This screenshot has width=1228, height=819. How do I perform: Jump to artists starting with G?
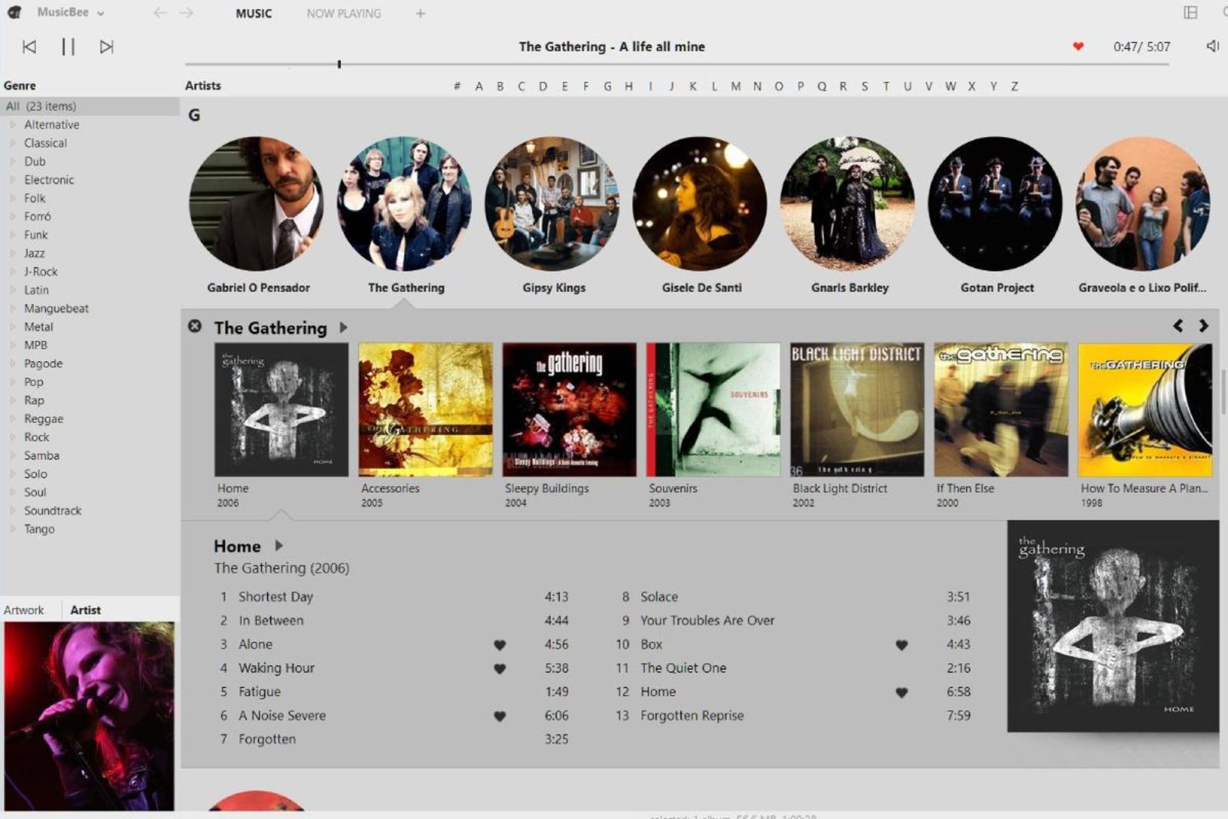point(607,86)
